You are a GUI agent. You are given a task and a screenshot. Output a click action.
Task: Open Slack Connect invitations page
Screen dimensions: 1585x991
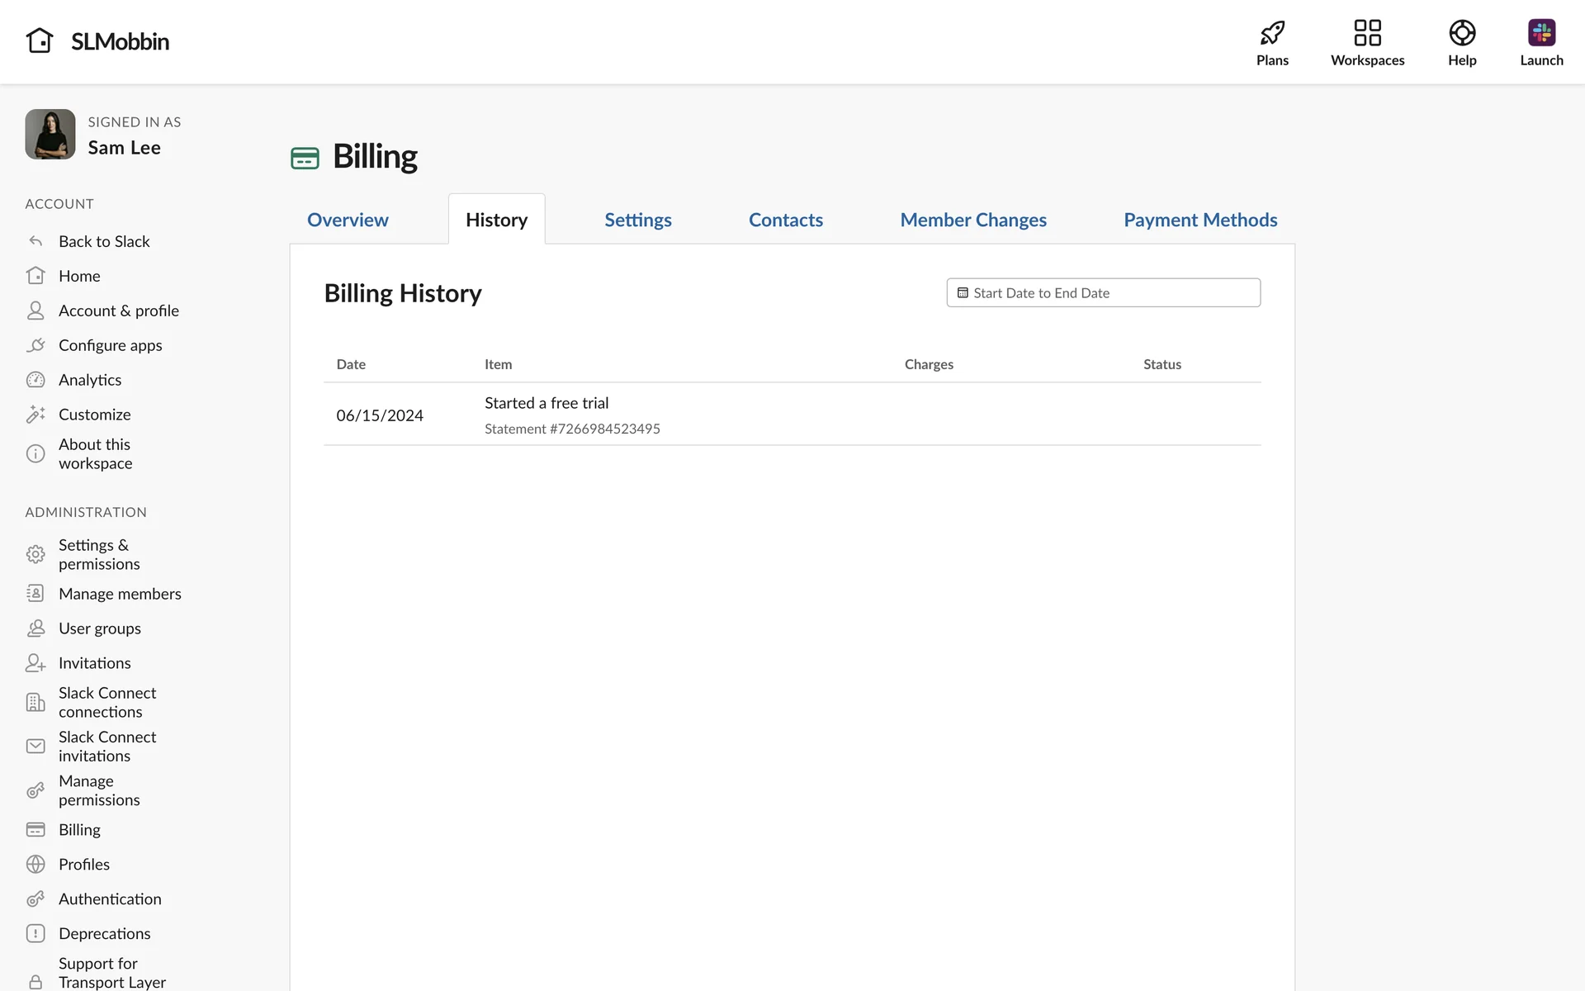point(106,746)
